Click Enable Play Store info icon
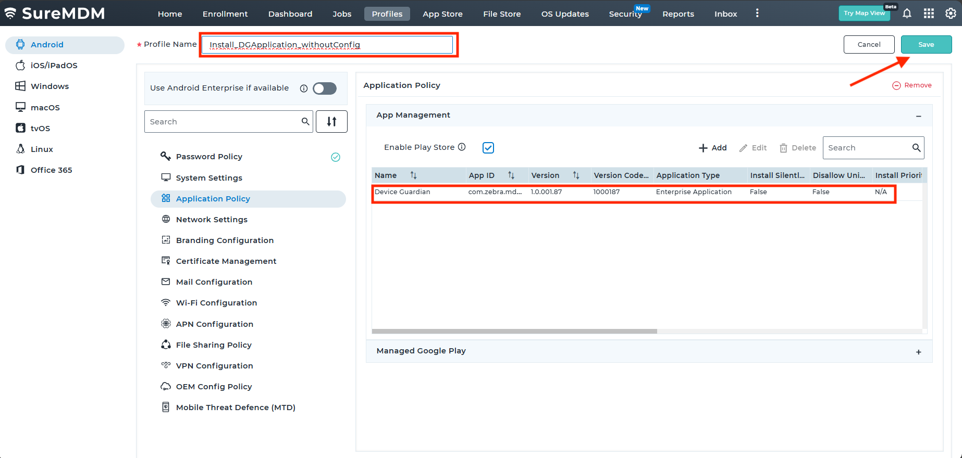The image size is (962, 458). pos(462,147)
